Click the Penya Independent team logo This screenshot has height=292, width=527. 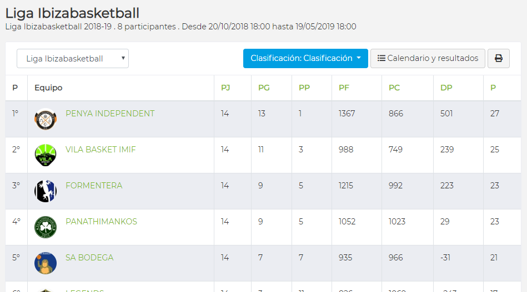pos(46,119)
